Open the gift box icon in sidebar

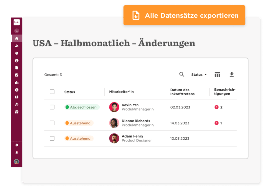tap(17, 112)
